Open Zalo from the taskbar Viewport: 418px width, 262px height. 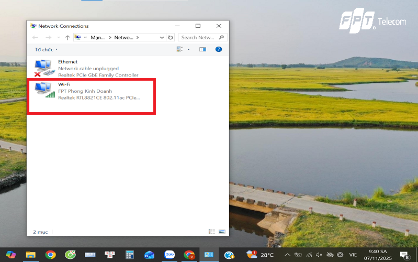coord(169,255)
